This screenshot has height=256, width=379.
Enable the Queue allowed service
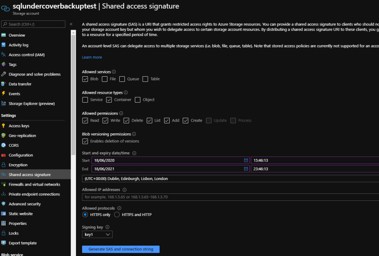(x=122, y=79)
